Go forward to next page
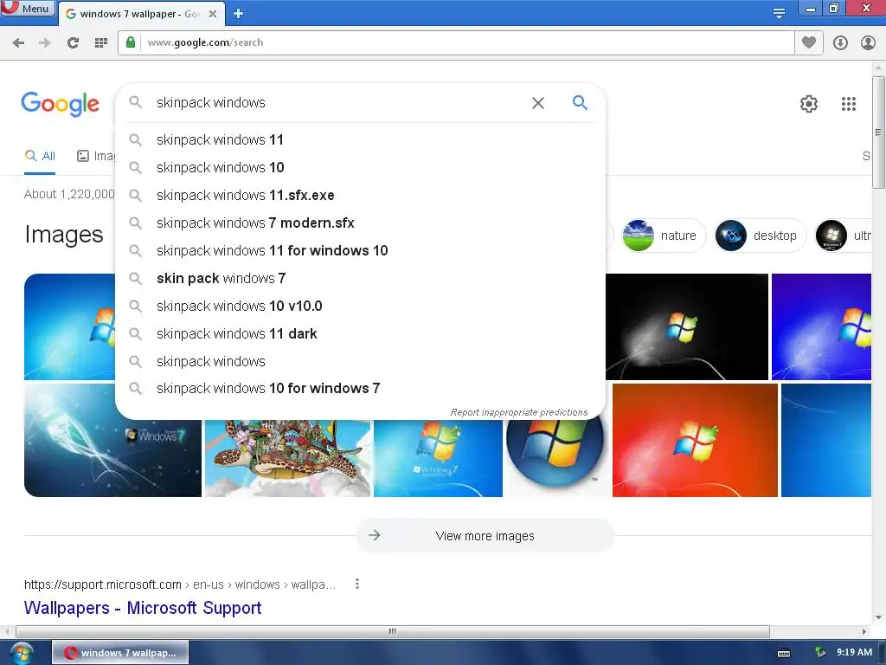 [x=45, y=42]
